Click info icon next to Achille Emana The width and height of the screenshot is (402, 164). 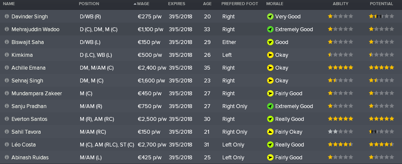7,68
